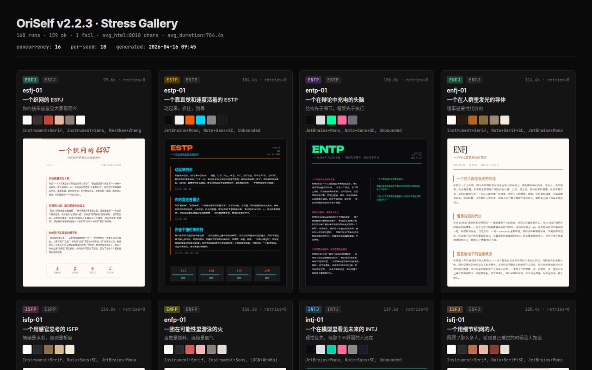Pick the orange swatch in estp-01 palette

tap(190, 120)
